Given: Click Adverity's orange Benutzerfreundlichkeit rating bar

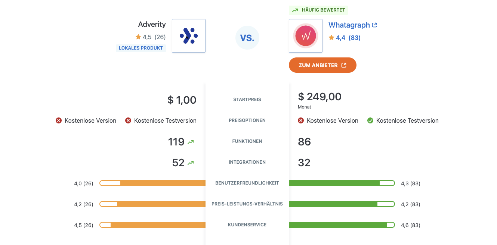Looking at the screenshot, I should point(152,183).
